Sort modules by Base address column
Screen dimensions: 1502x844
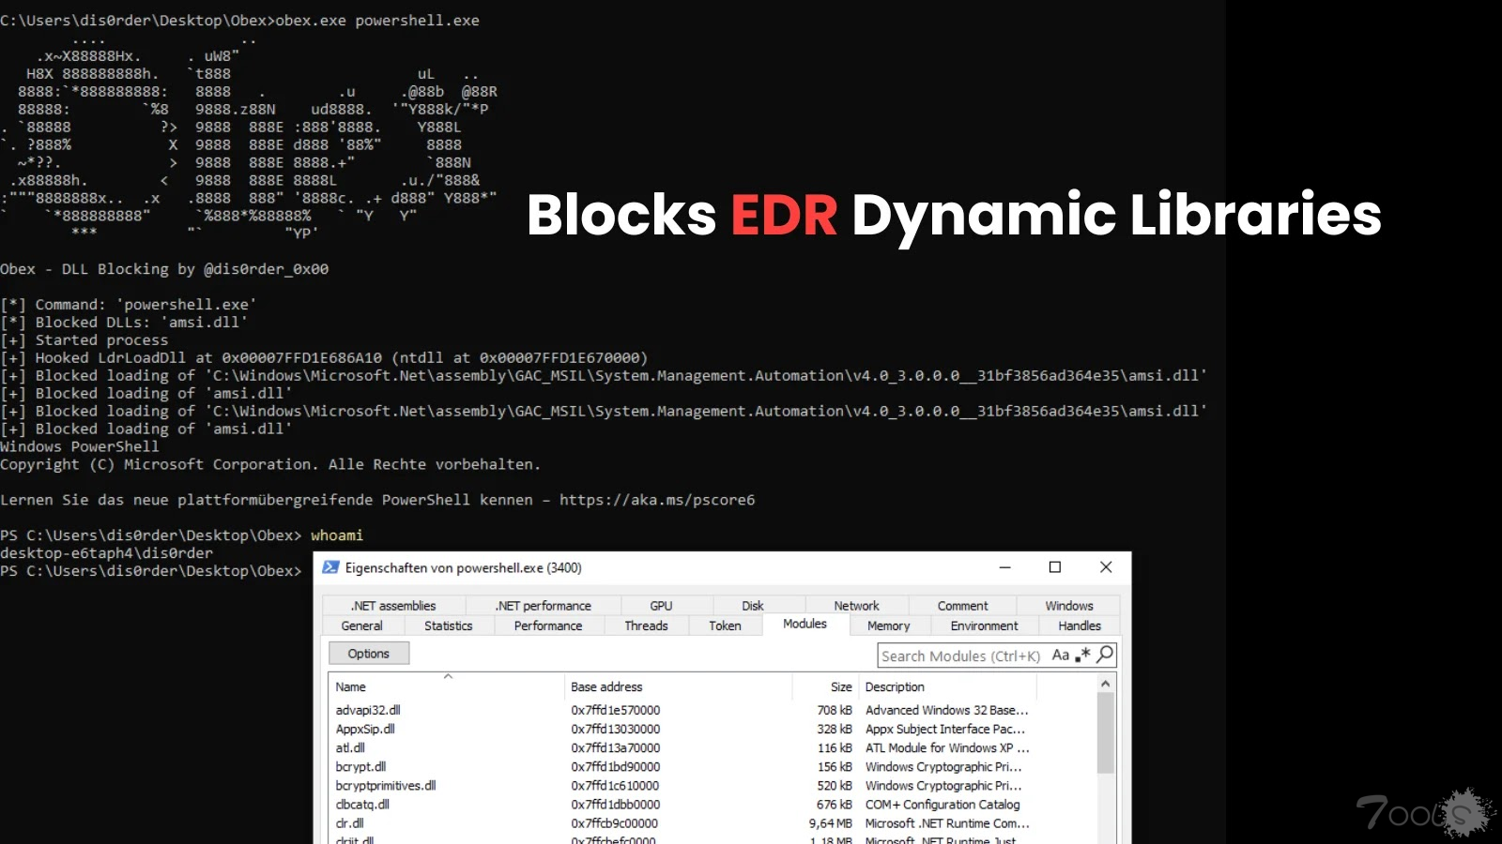606,686
